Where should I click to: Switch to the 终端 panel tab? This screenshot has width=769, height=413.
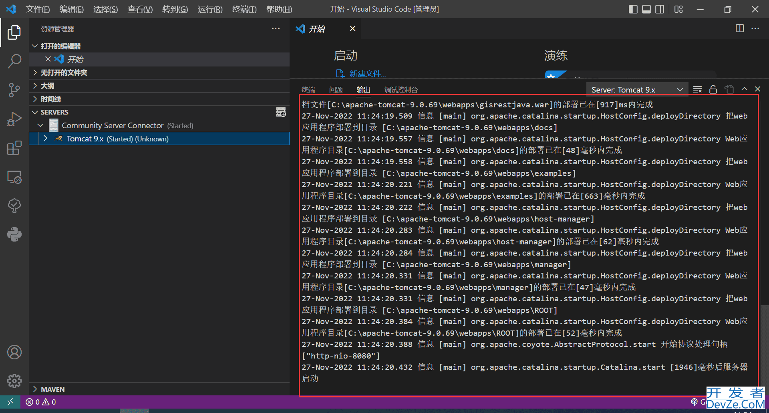click(x=308, y=90)
